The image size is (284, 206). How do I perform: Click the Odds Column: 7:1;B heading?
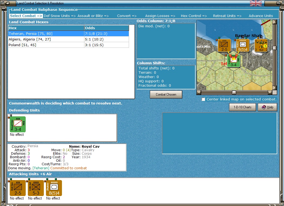pyautogui.click(x=156, y=21)
